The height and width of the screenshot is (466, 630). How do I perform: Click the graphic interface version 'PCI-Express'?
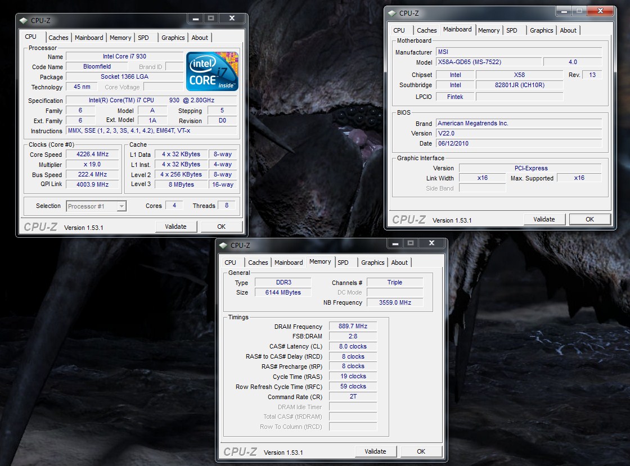531,168
